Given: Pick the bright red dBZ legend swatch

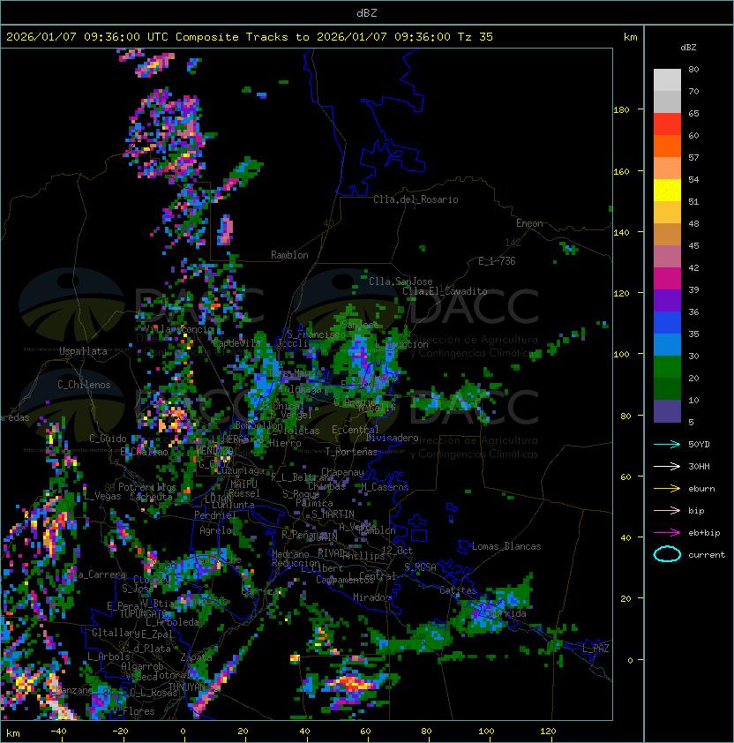Looking at the screenshot, I should click(667, 124).
